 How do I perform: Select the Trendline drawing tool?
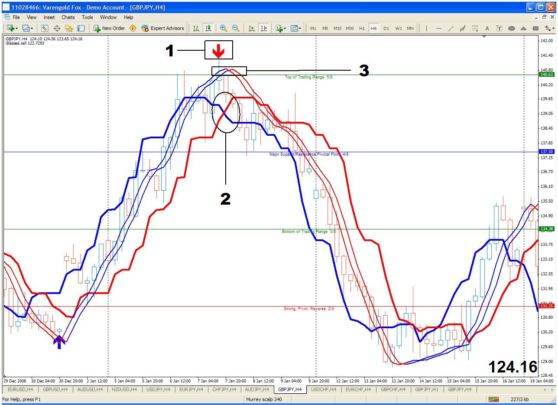click(x=451, y=28)
